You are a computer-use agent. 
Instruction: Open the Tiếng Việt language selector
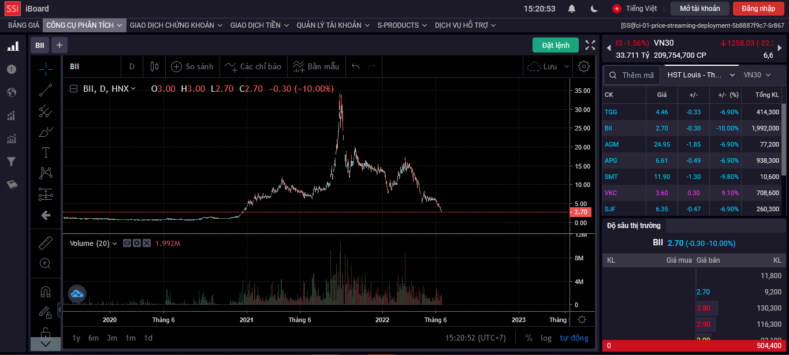[x=635, y=9]
